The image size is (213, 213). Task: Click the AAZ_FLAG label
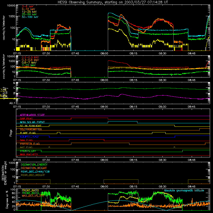[26, 147]
